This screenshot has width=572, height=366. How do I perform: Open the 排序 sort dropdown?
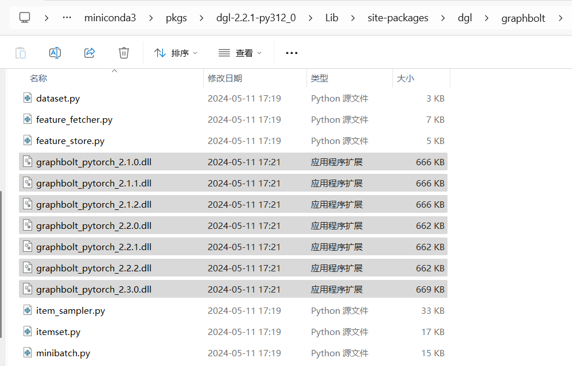point(176,53)
